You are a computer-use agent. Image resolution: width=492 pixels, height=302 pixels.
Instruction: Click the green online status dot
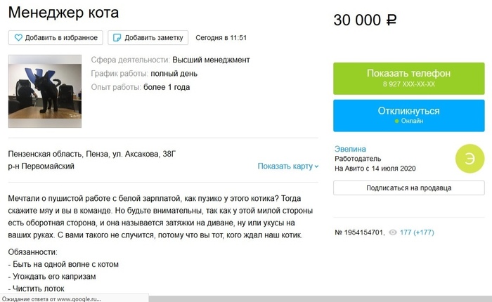(x=396, y=121)
